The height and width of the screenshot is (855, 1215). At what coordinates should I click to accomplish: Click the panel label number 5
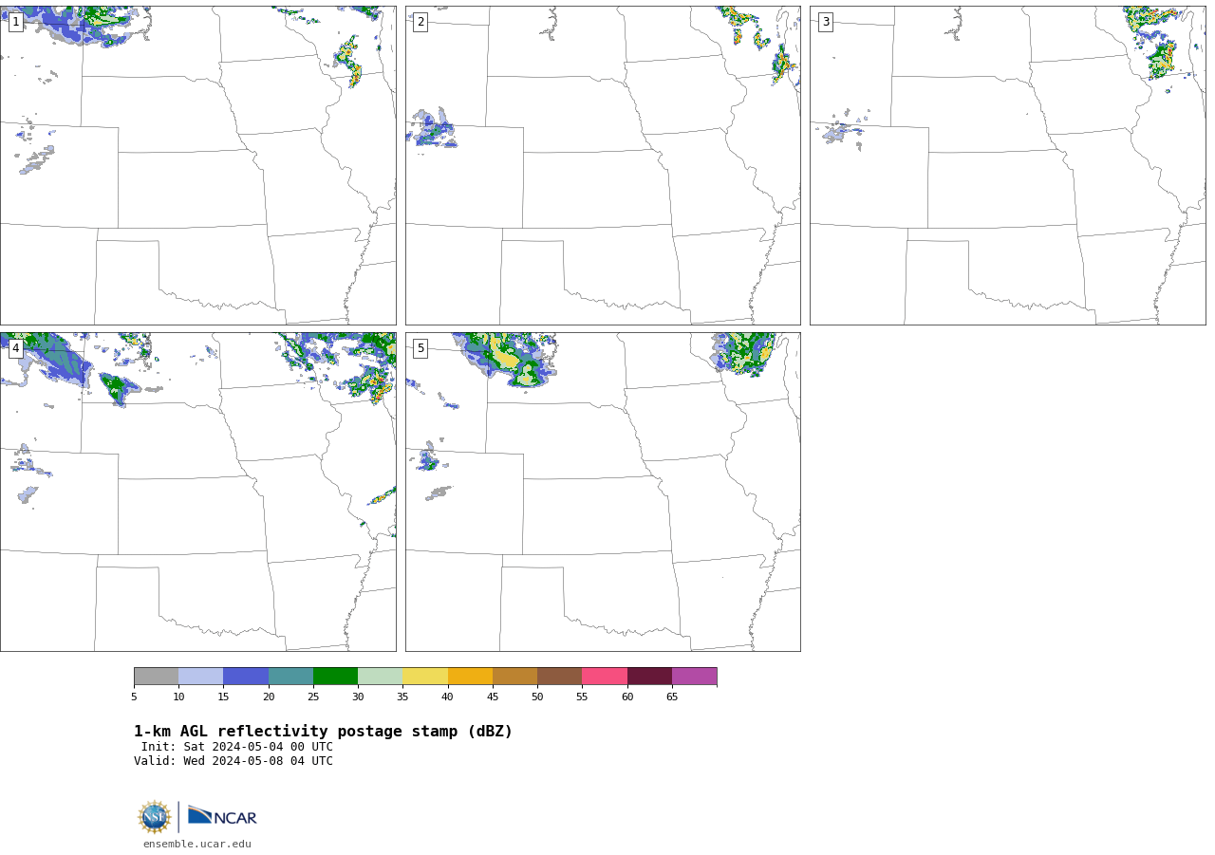pos(421,348)
